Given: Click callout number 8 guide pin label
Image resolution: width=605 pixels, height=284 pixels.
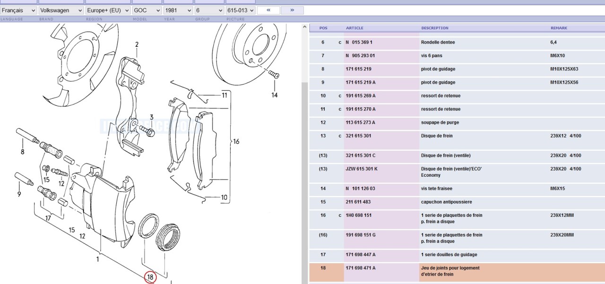Looking at the screenshot, I should [22, 152].
